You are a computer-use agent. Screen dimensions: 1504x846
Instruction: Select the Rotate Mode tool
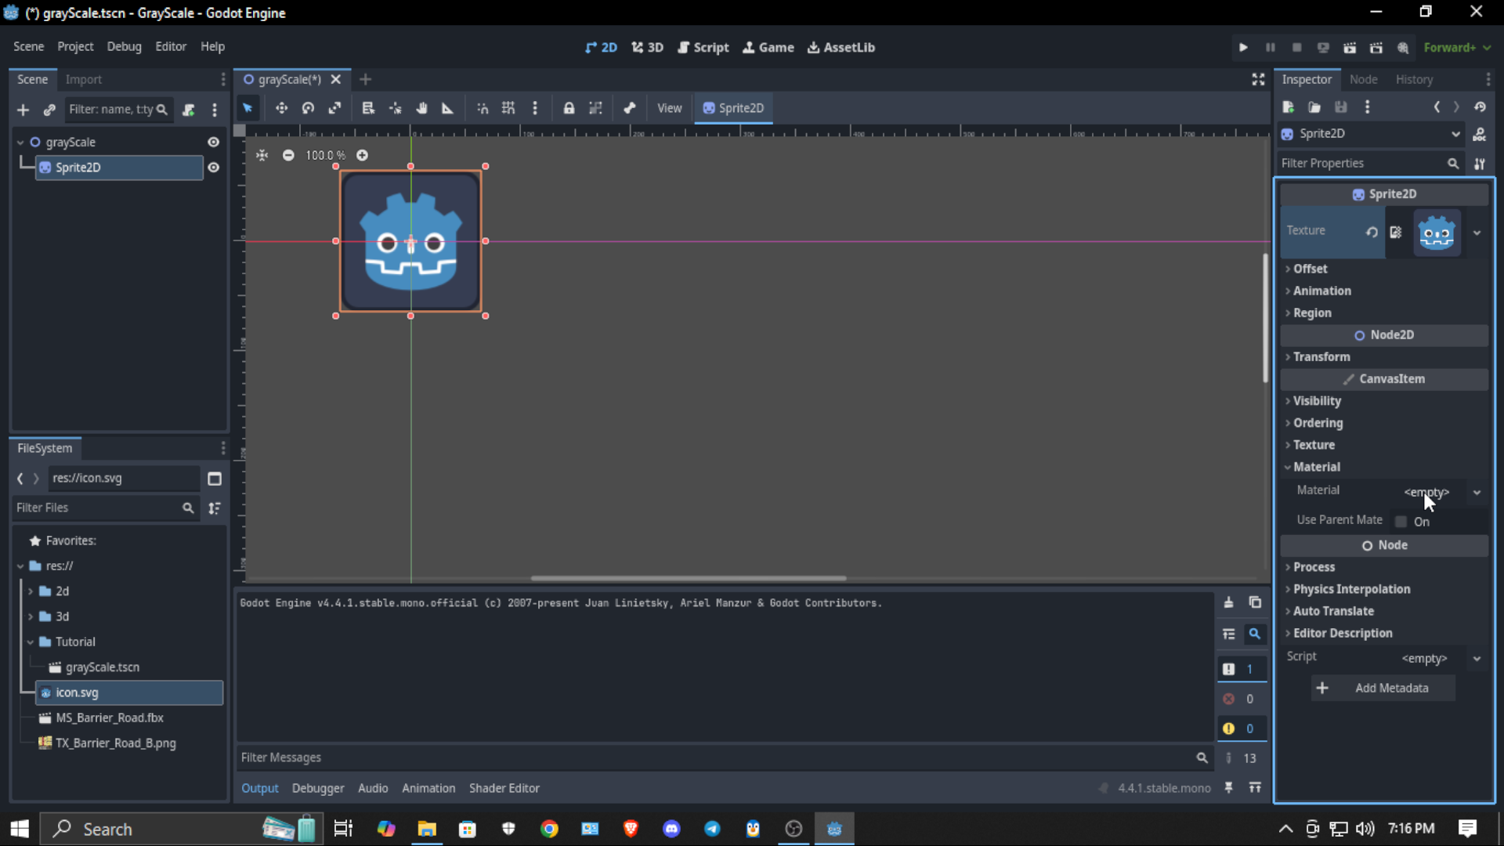tap(308, 108)
